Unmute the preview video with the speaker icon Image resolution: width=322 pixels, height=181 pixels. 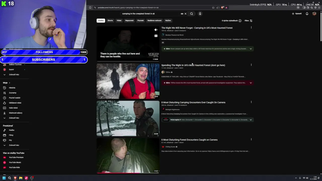156,30
